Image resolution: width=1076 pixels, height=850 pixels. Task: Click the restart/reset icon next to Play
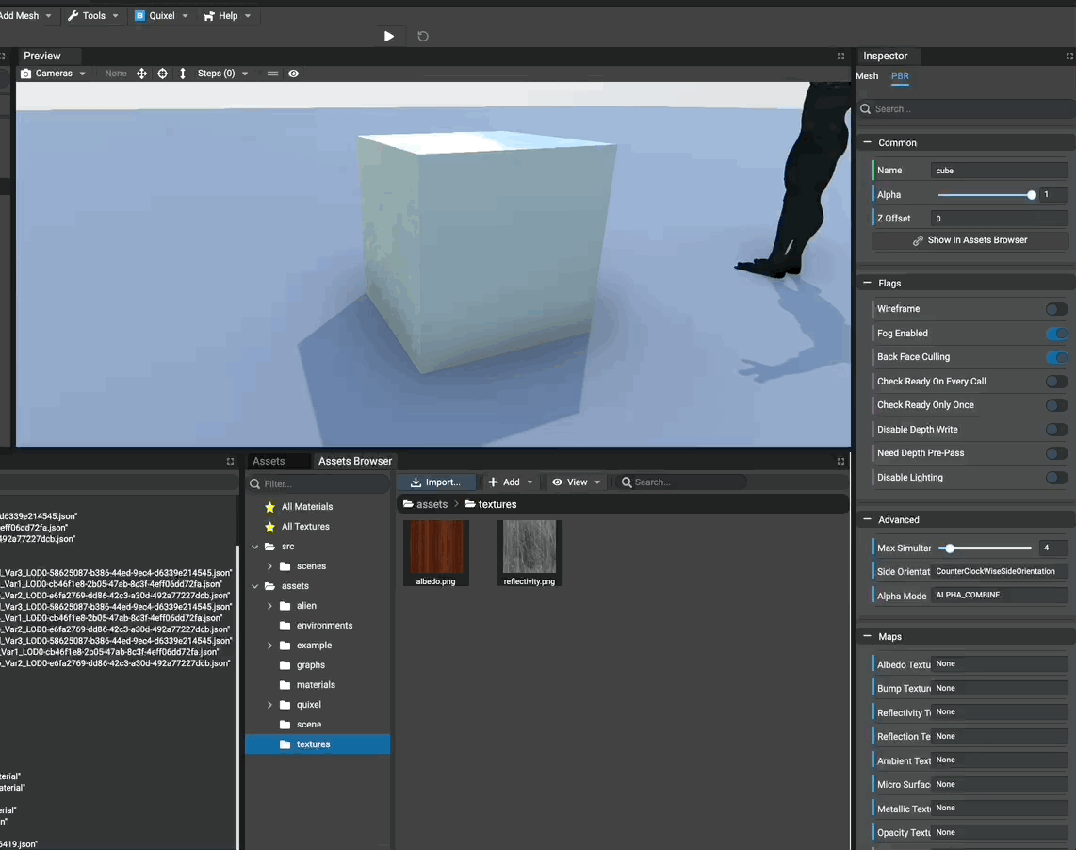(x=422, y=36)
